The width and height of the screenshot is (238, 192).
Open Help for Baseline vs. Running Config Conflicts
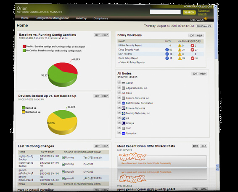click(105, 35)
